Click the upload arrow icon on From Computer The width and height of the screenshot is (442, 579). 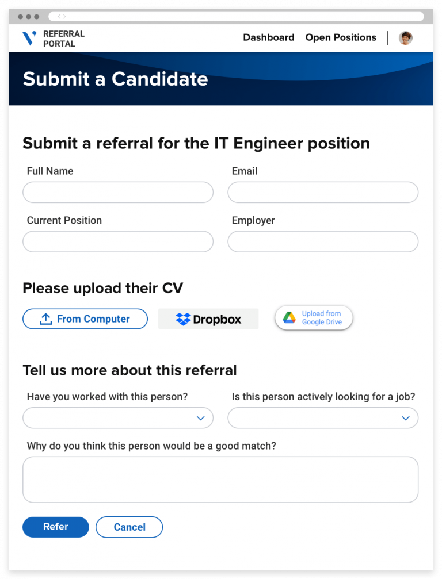pyautogui.click(x=45, y=319)
